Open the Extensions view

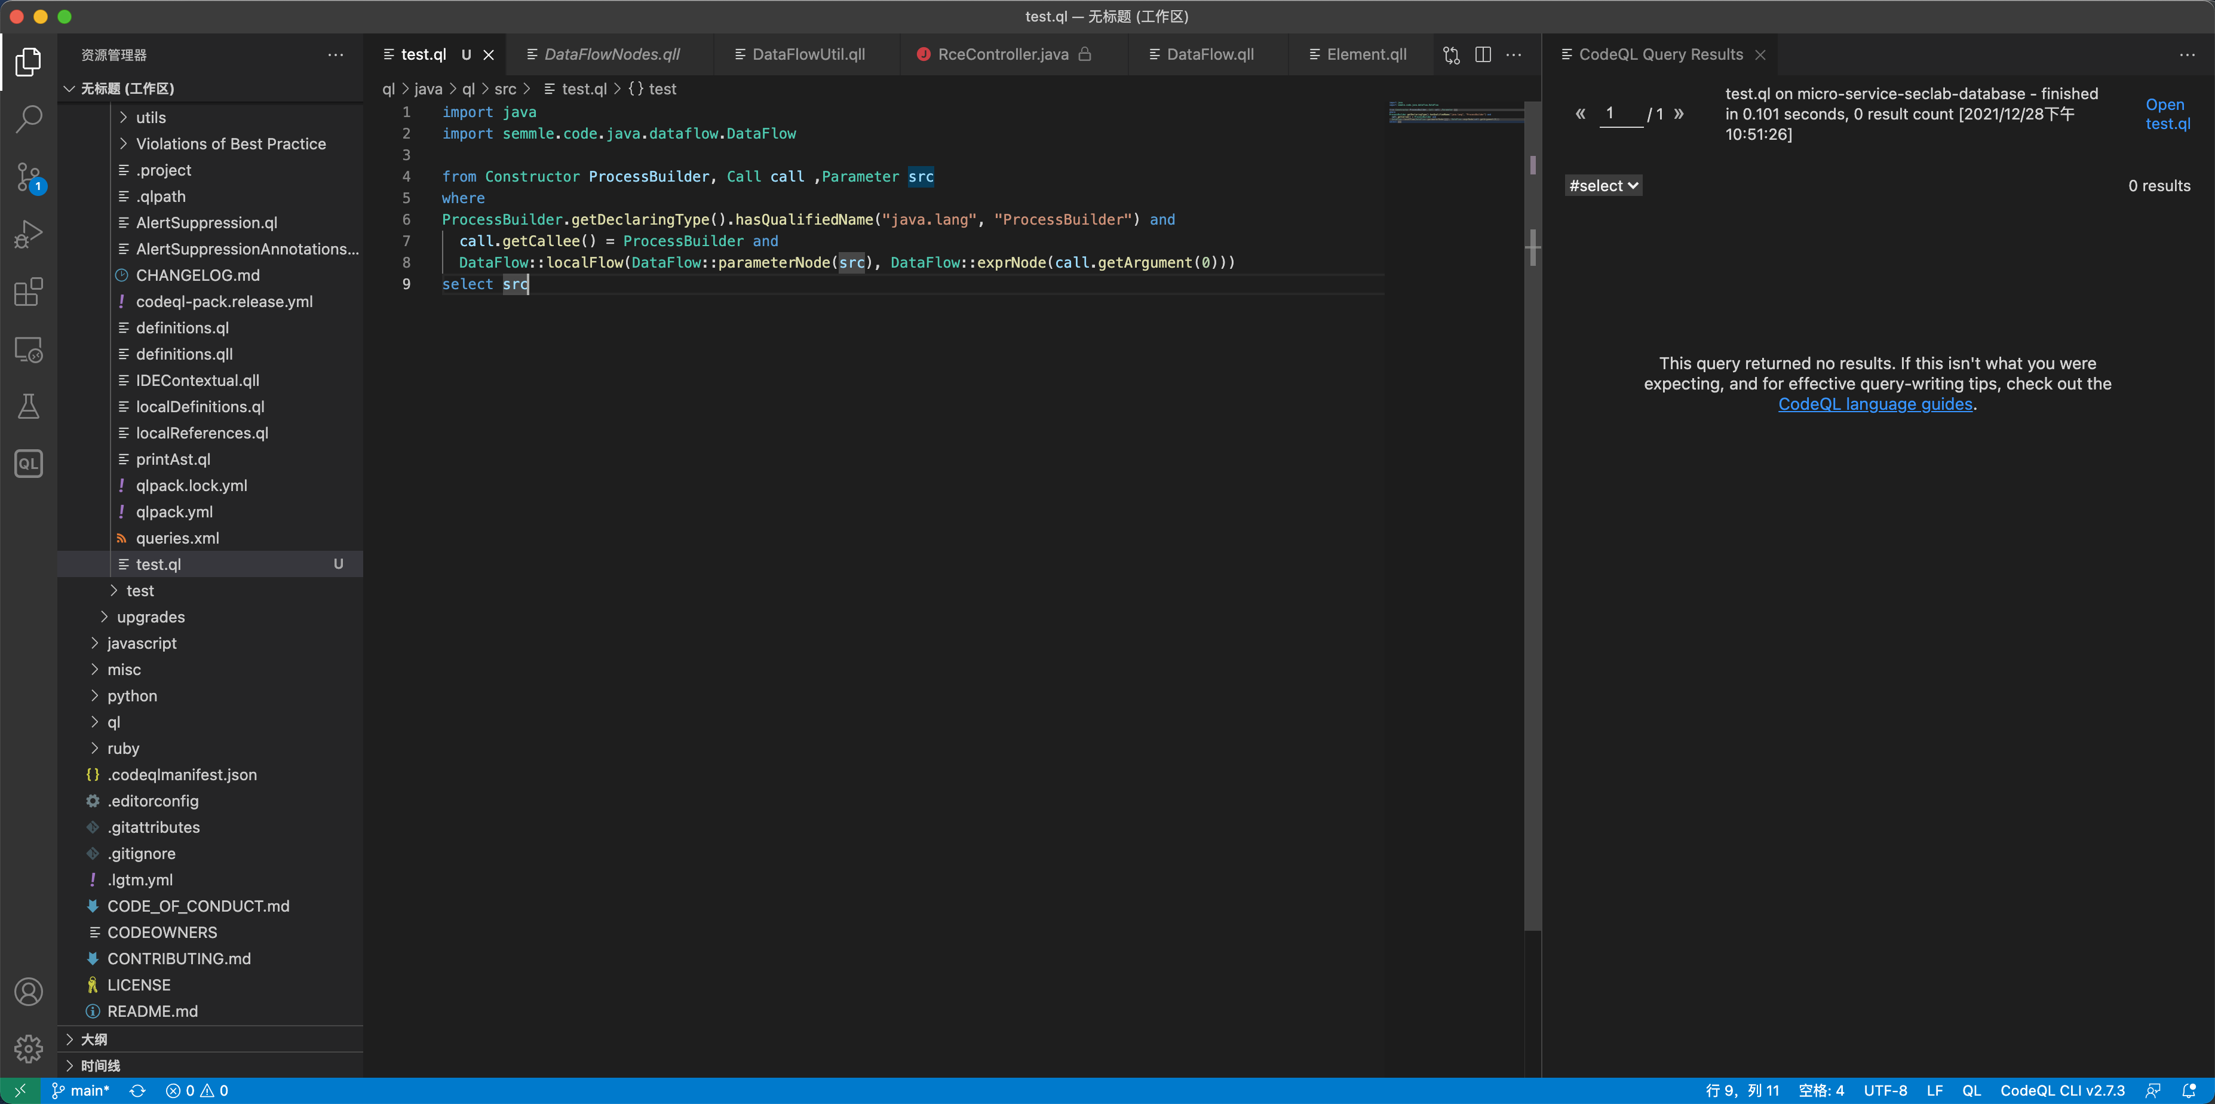point(29,292)
